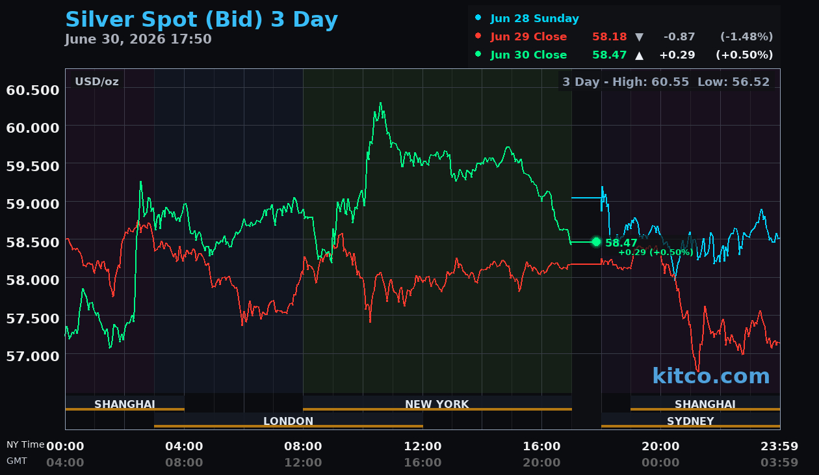Click the green Jun 30 Close legend dot
Screen dimensions: 819x475
(478, 55)
